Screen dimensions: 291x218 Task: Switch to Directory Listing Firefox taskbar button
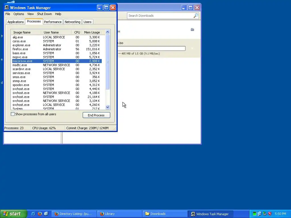pyautogui.click(x=74, y=214)
